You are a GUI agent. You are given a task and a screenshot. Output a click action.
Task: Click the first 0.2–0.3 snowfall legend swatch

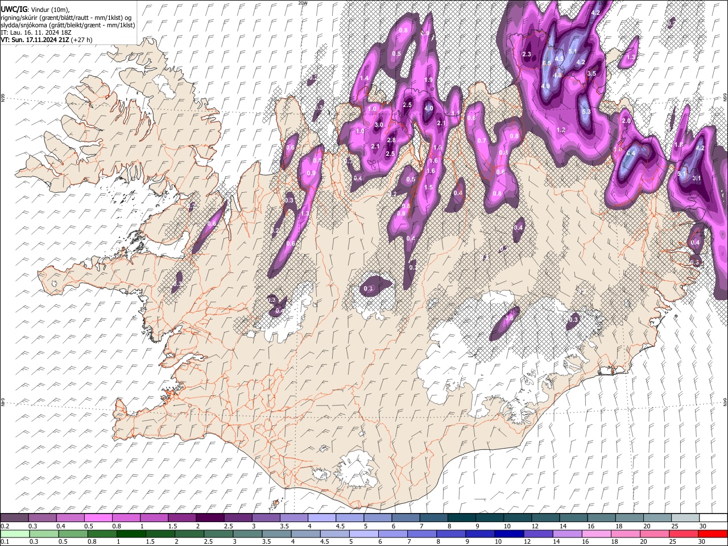(15, 518)
